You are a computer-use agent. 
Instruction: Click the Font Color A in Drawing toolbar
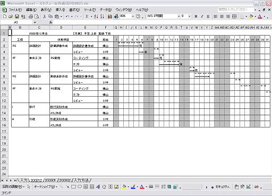click(142, 186)
